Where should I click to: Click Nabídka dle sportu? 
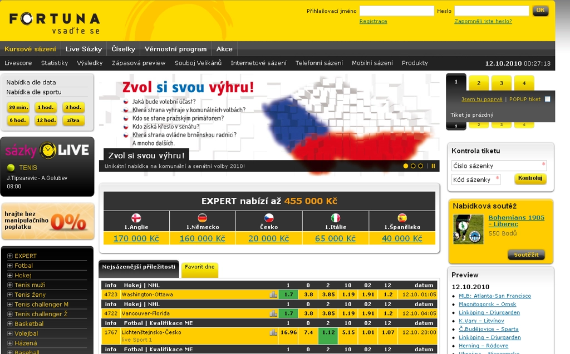[x=34, y=92]
